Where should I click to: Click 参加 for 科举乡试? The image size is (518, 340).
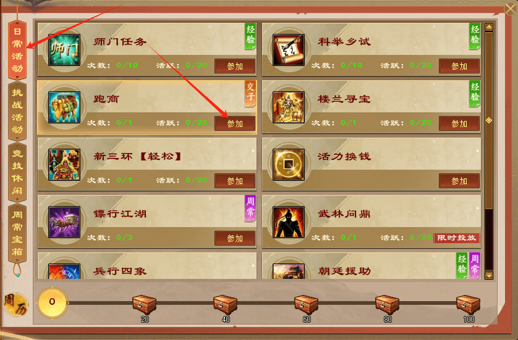459,66
